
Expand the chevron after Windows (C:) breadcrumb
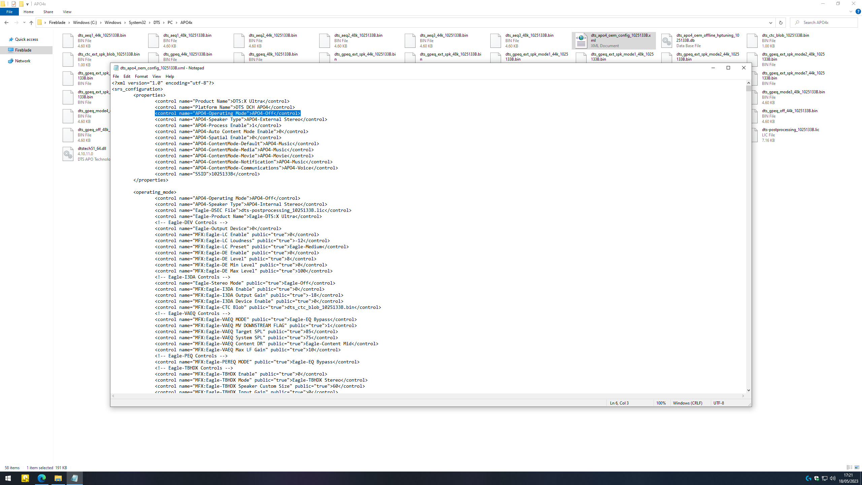coord(101,23)
